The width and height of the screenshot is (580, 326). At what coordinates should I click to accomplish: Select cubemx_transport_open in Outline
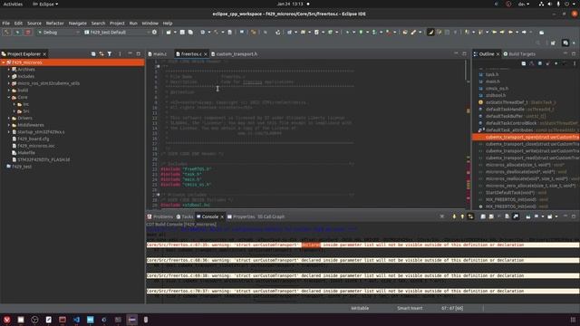coord(526,137)
